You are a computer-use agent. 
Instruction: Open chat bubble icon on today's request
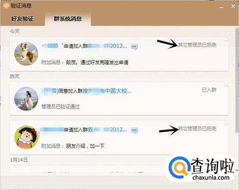point(134,47)
